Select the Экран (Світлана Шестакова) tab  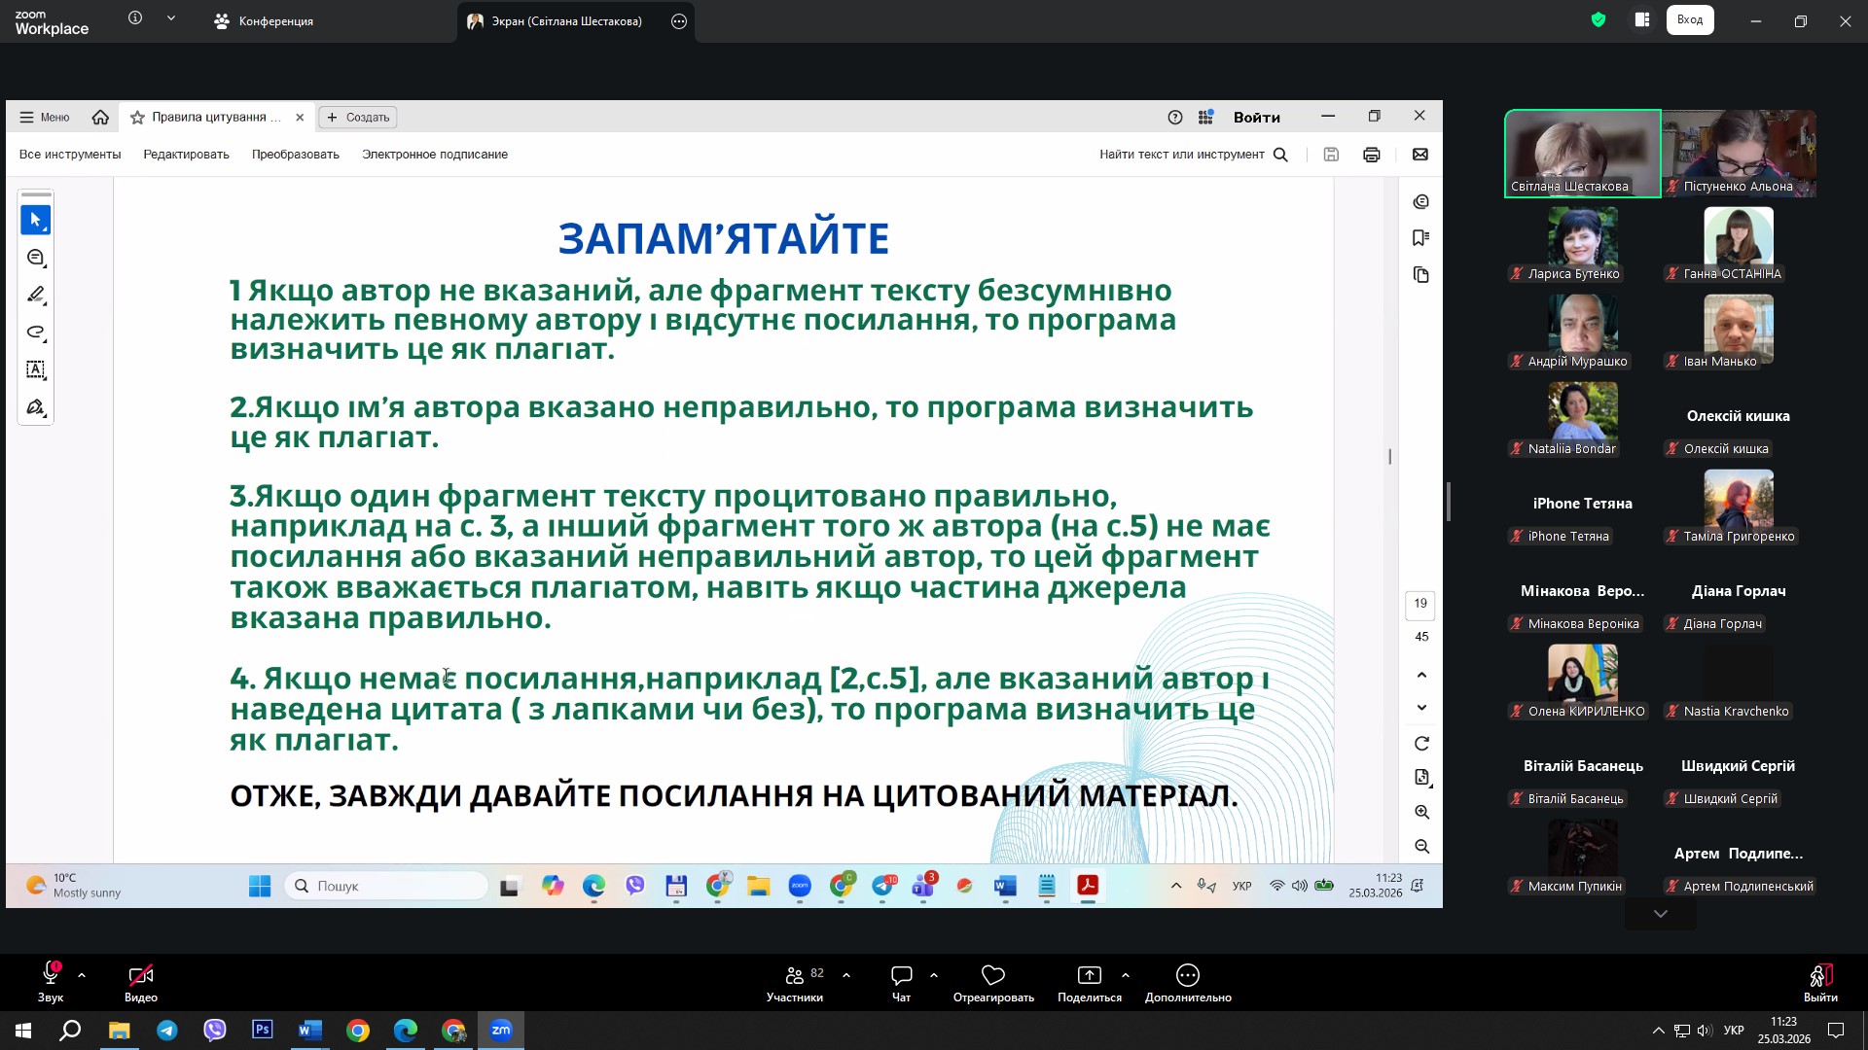pyautogui.click(x=565, y=21)
